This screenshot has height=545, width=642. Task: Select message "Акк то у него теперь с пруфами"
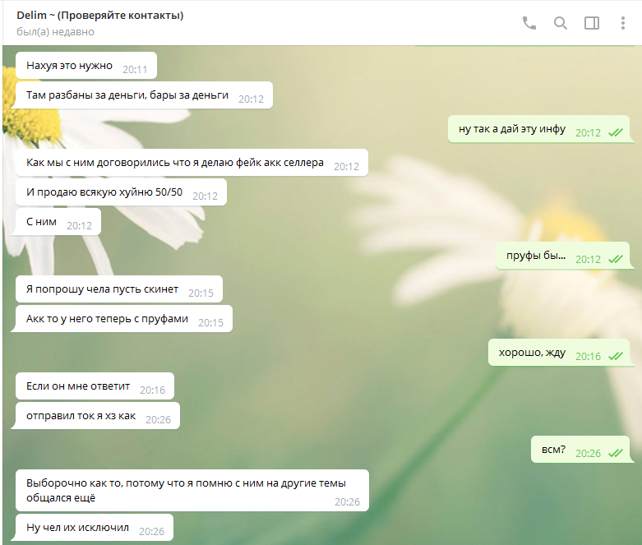pyautogui.click(x=108, y=319)
